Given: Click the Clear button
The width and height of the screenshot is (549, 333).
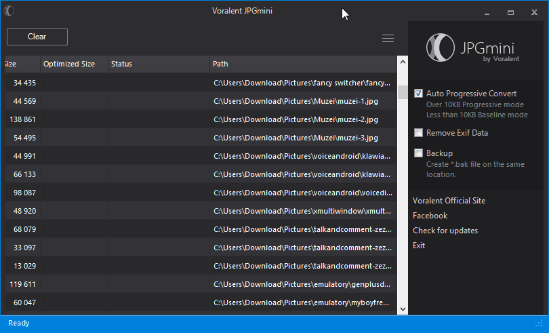Looking at the screenshot, I should click(37, 37).
